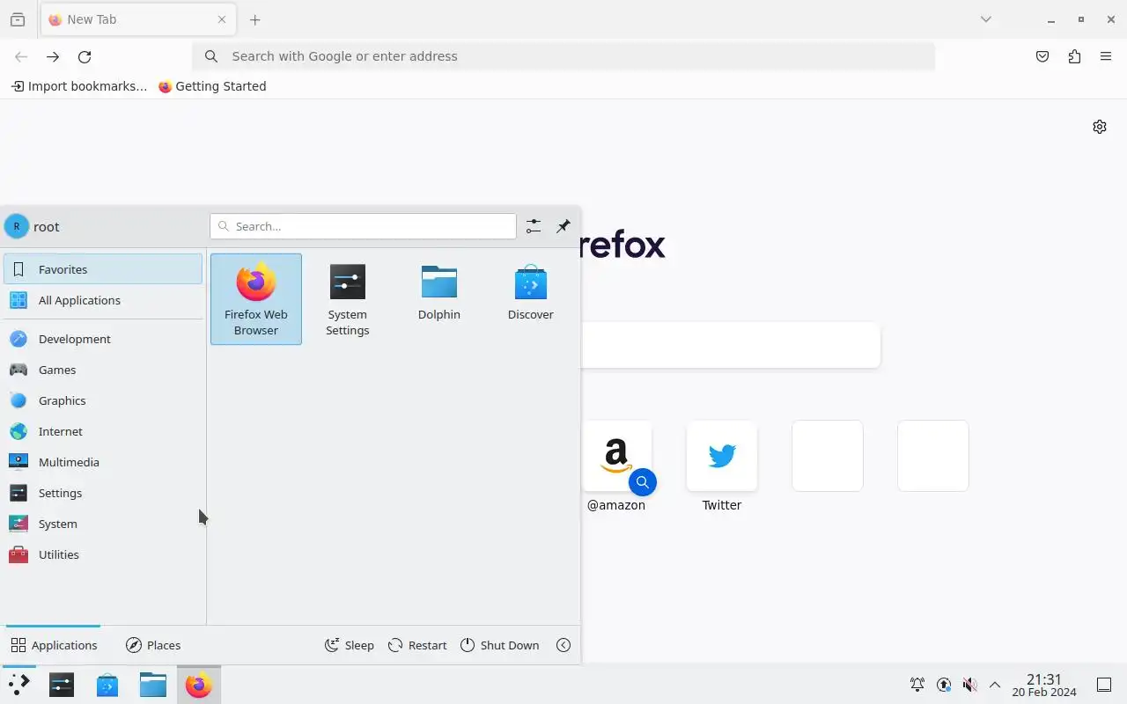The image size is (1127, 704).
Task: Open System Settings from the taskbar
Action: coord(62,685)
